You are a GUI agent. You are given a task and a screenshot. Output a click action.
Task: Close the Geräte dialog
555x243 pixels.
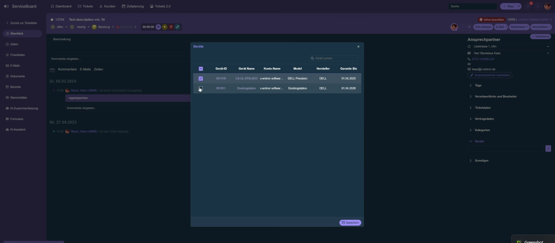[358, 47]
